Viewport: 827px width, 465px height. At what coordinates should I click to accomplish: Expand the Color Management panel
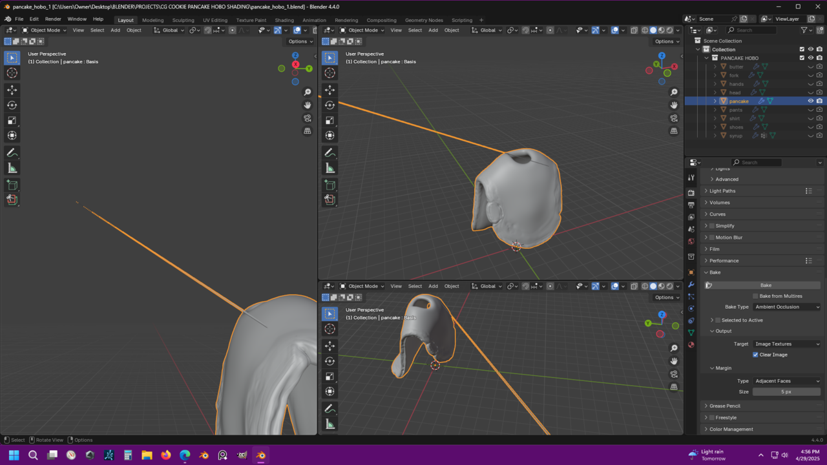pos(731,429)
